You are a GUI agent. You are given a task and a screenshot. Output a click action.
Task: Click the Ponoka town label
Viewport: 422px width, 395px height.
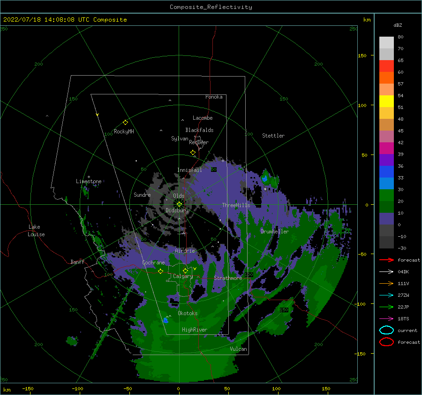pyautogui.click(x=214, y=97)
